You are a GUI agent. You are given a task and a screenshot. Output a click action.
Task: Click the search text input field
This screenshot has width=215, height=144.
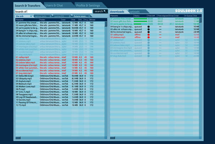point(53,11)
